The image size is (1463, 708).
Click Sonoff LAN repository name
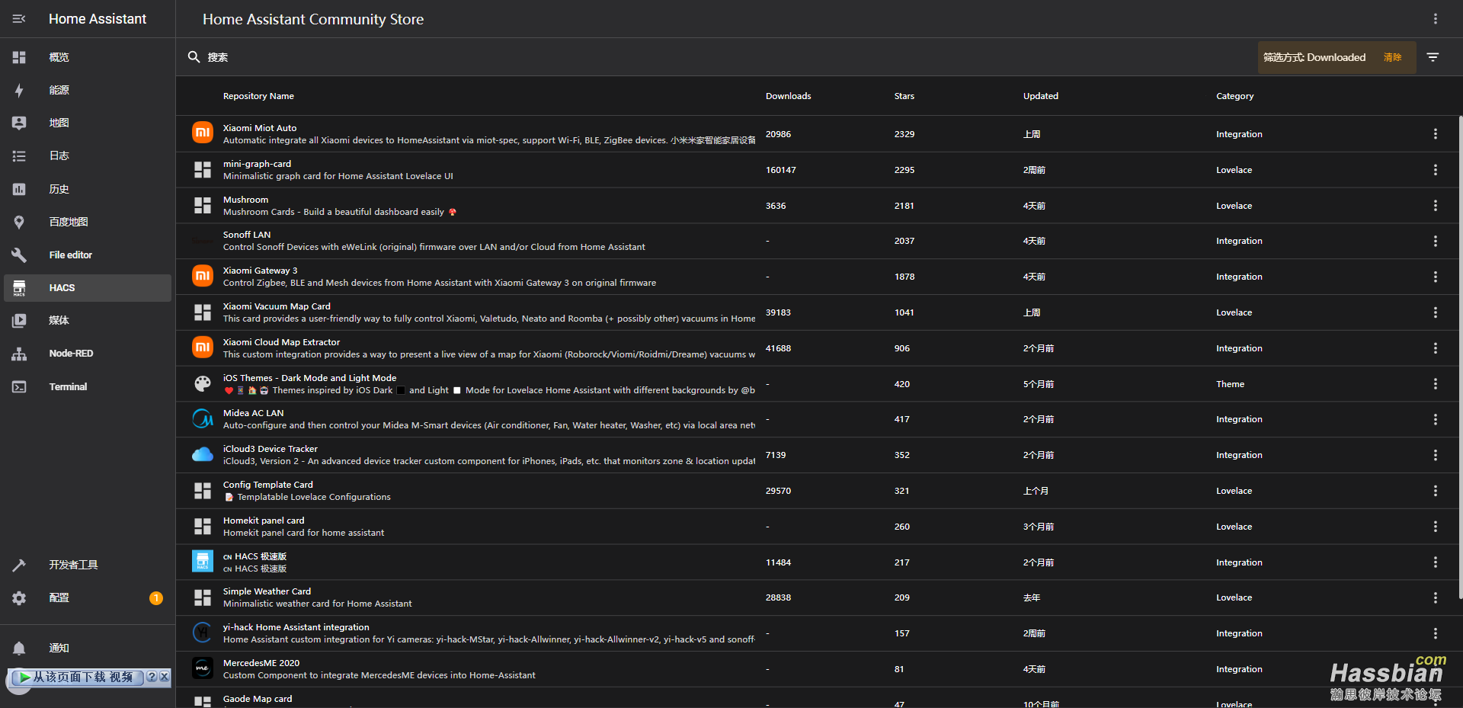click(x=247, y=235)
